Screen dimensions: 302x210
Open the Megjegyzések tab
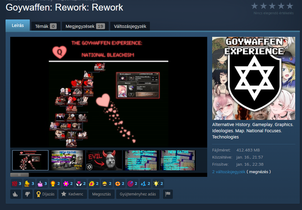point(85,26)
